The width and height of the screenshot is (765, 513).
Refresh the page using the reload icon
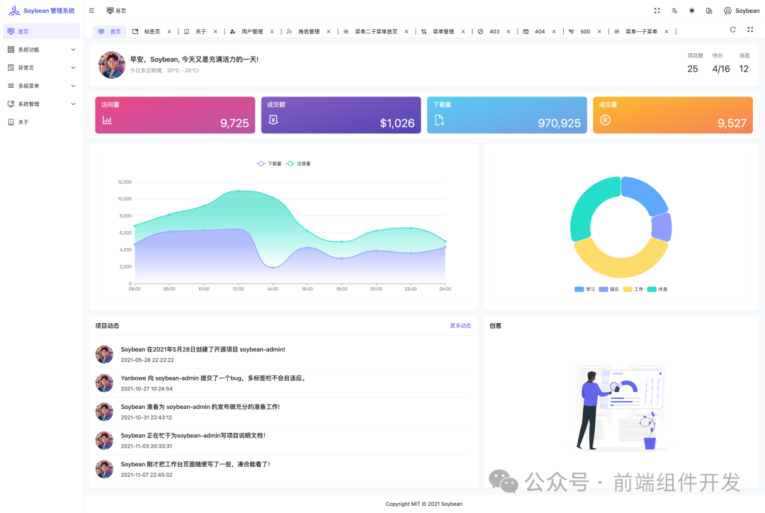(732, 30)
